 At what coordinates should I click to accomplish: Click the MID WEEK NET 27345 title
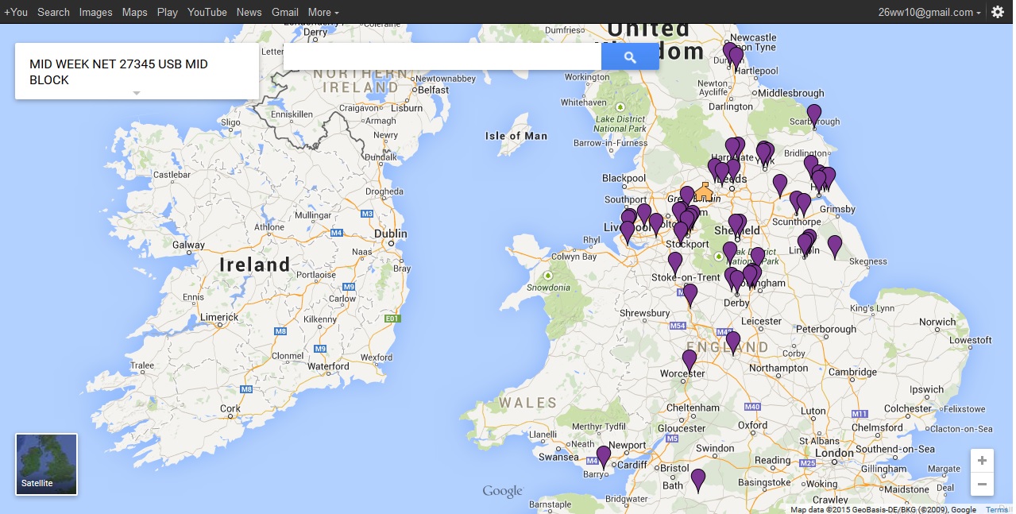tap(118, 71)
